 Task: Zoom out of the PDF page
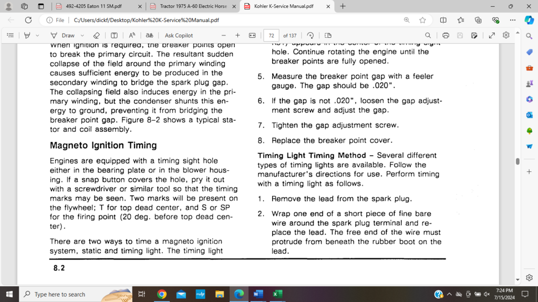point(224,35)
